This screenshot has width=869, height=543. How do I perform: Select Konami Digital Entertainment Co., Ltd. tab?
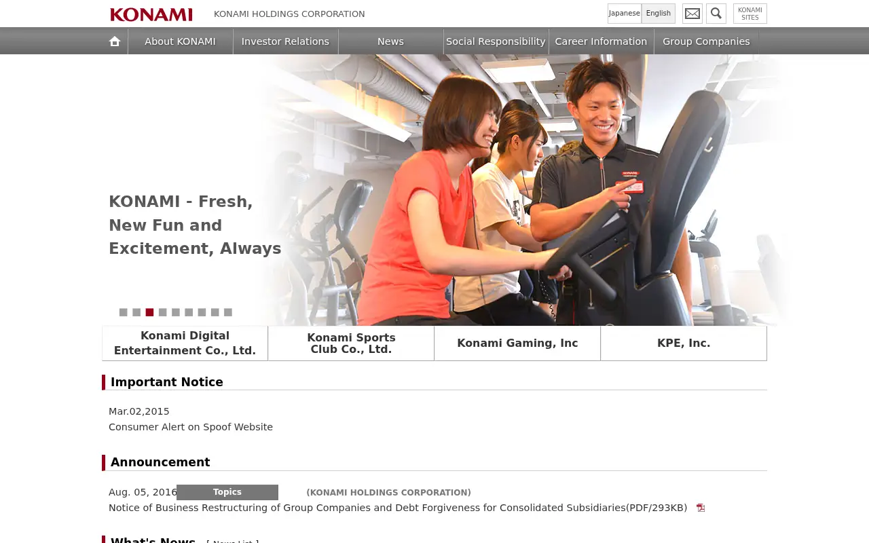(185, 343)
